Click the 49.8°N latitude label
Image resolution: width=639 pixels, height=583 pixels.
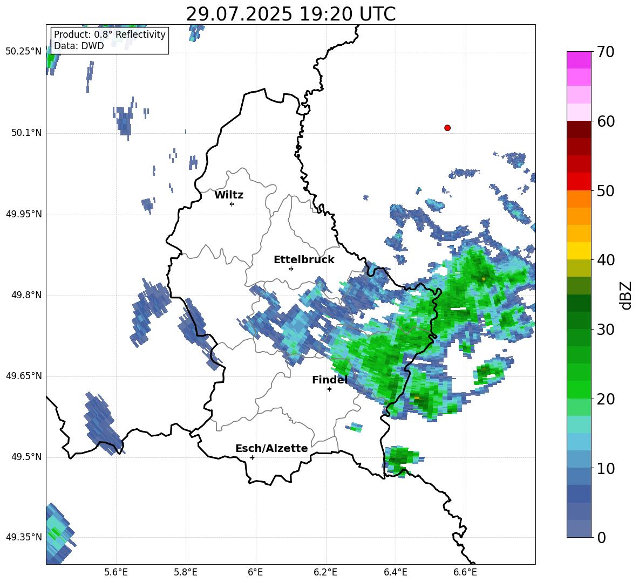pos(26,295)
